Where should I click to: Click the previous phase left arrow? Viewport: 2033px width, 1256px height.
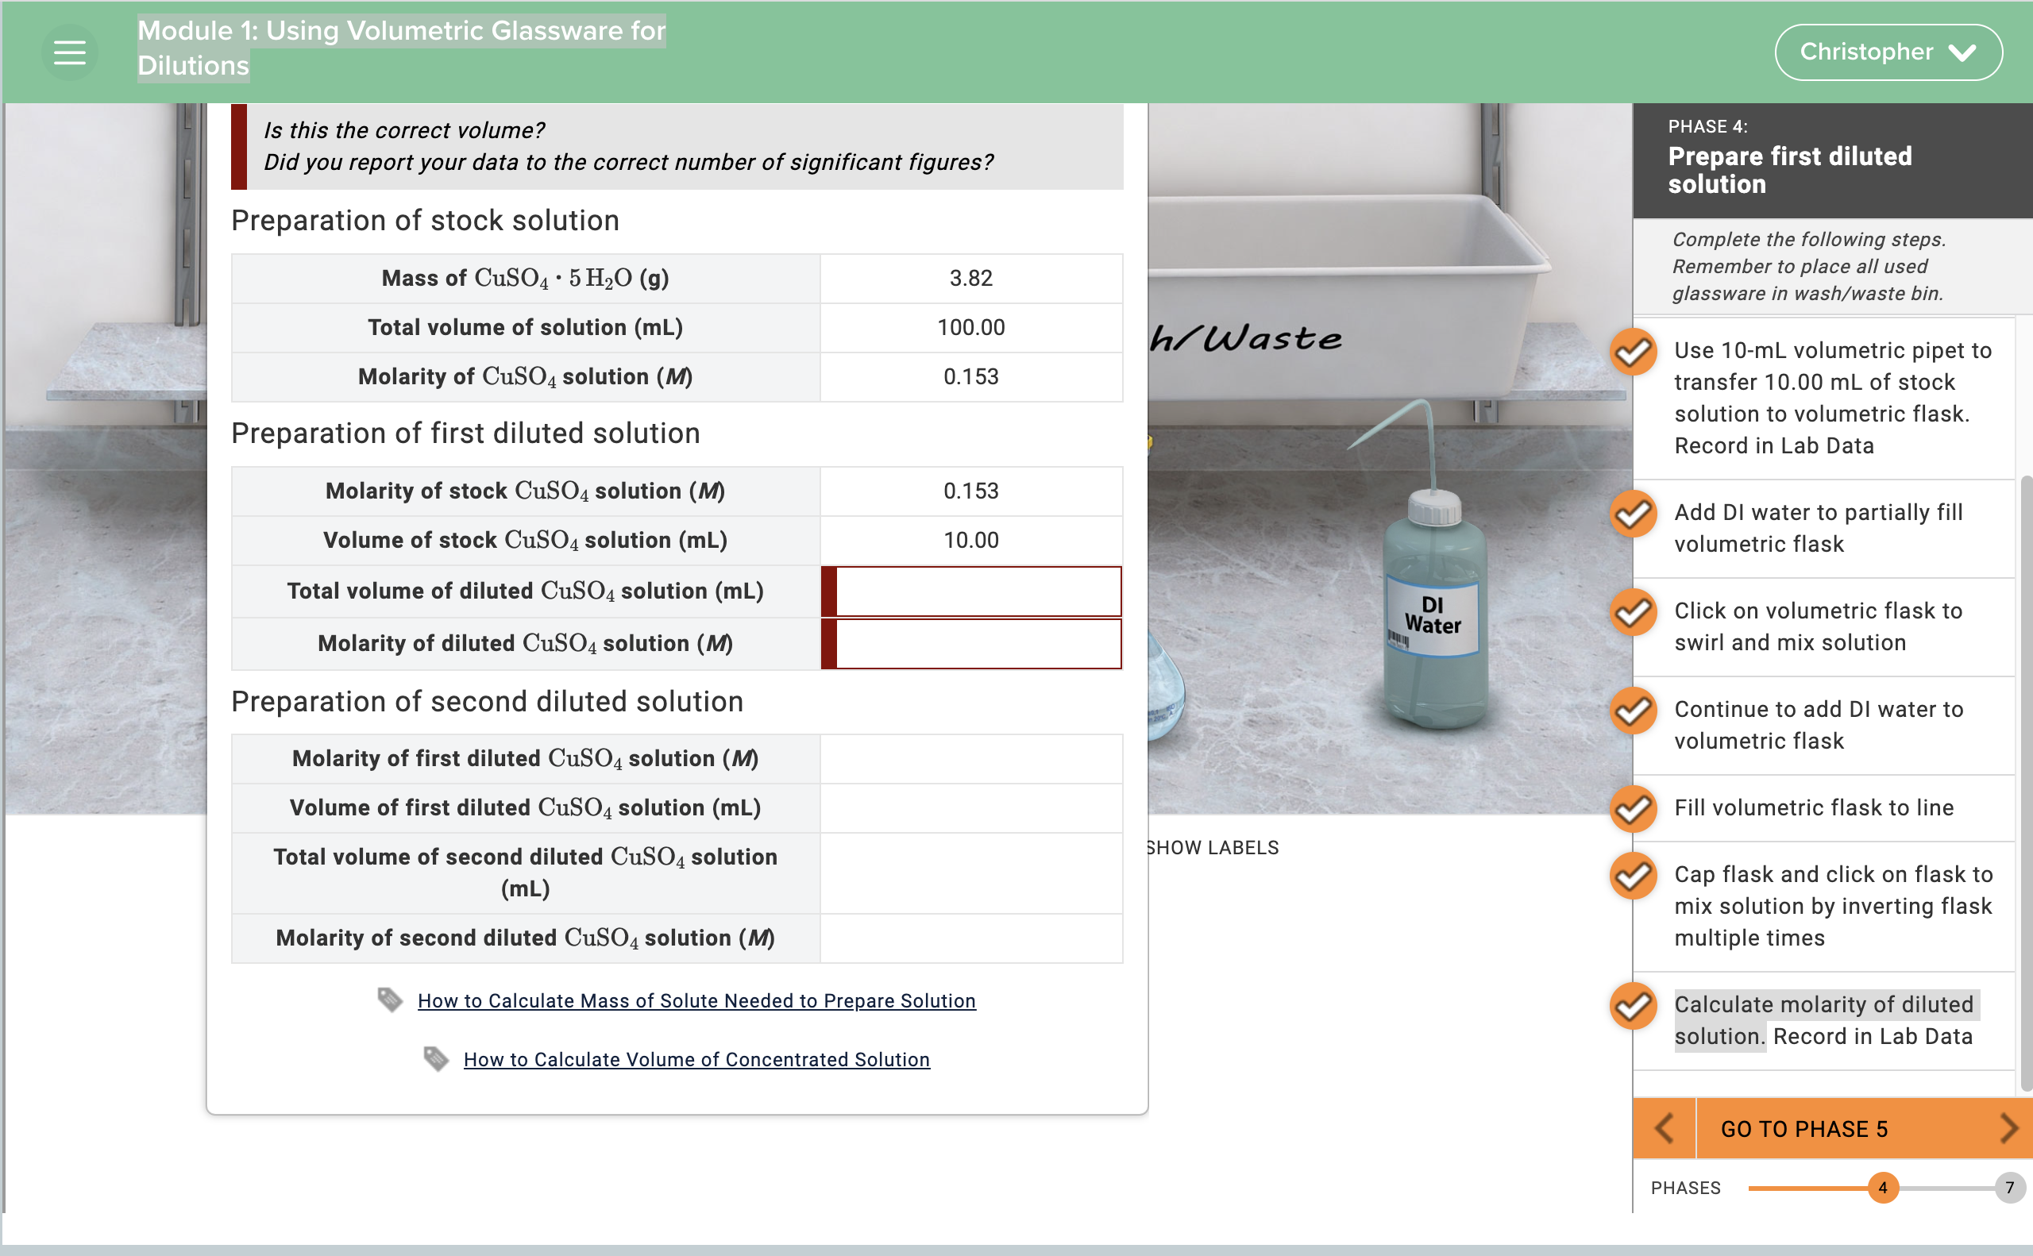click(x=1664, y=1128)
